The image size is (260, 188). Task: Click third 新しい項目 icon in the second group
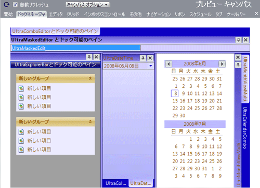pos(21,150)
